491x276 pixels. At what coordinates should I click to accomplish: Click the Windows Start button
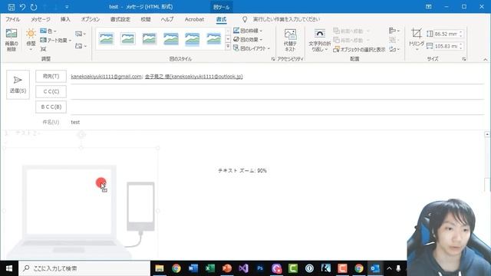[9, 268]
